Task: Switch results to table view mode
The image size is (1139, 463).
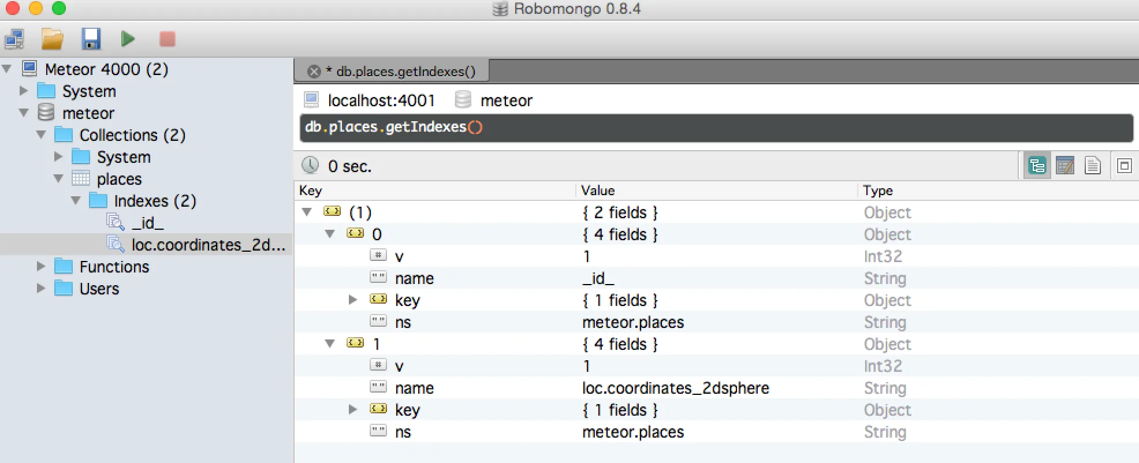Action: [x=1065, y=165]
